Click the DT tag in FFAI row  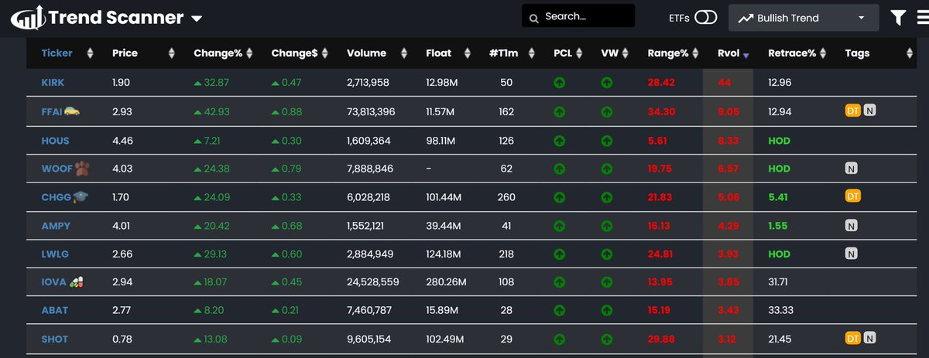(x=852, y=111)
